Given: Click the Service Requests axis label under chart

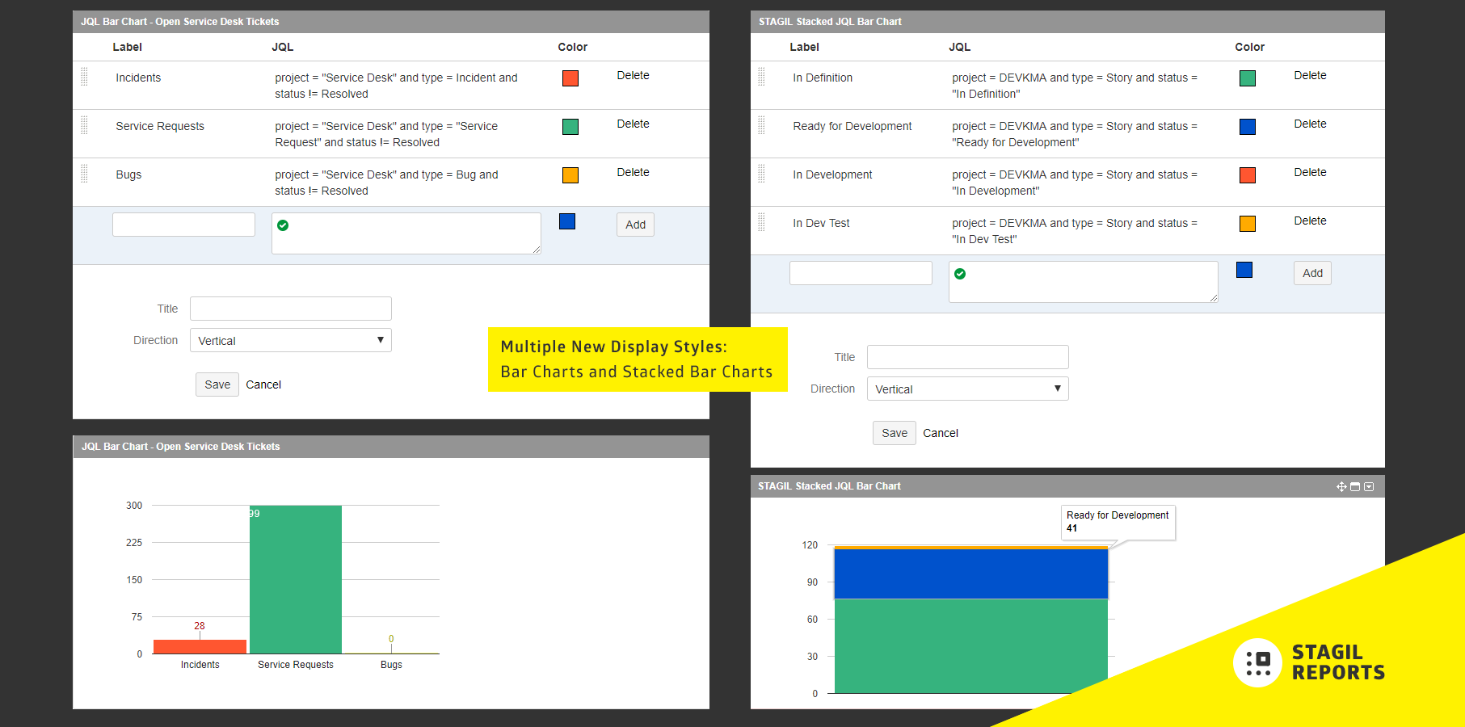Looking at the screenshot, I should (296, 665).
